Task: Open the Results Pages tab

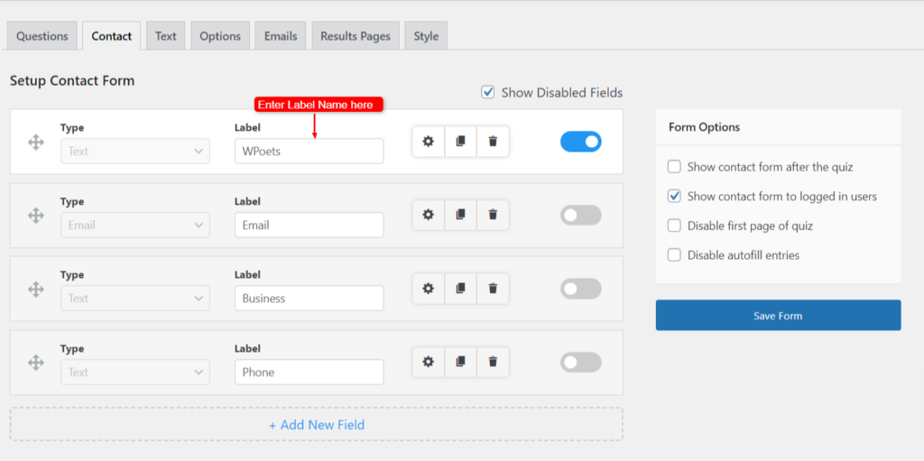Action: point(356,36)
